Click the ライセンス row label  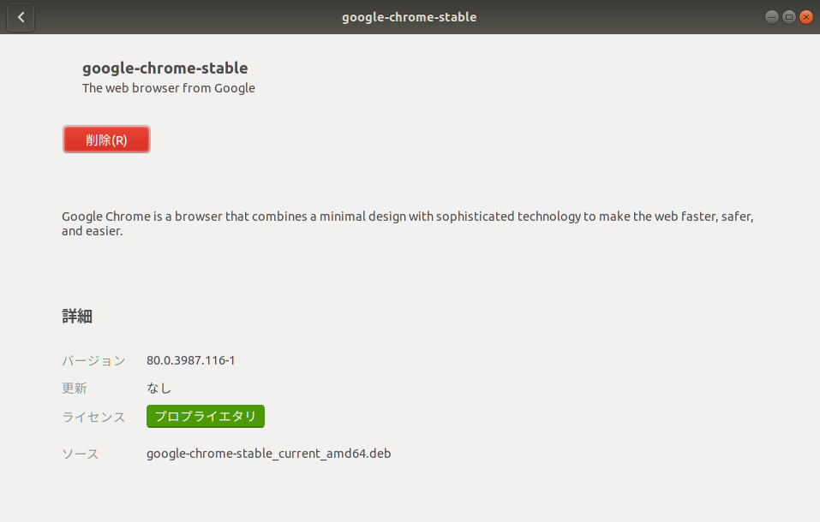pos(93,417)
